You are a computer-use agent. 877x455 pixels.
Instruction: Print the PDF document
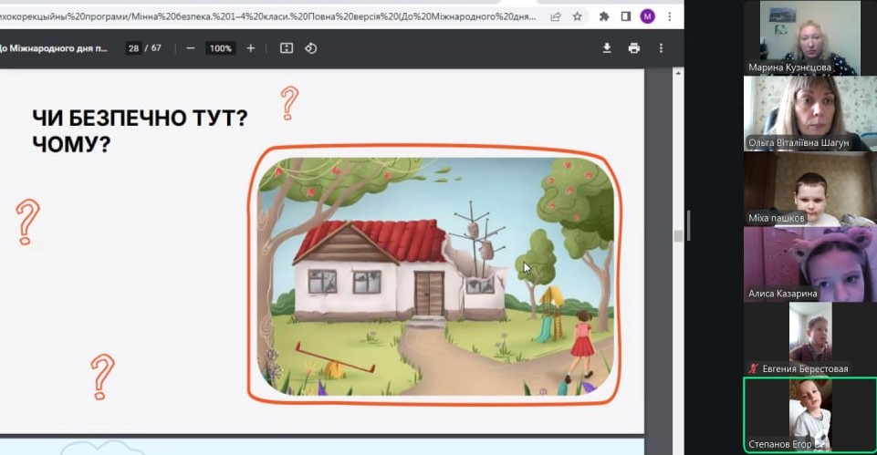pos(633,48)
